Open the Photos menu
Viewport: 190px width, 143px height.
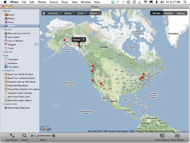[x=42, y=2]
